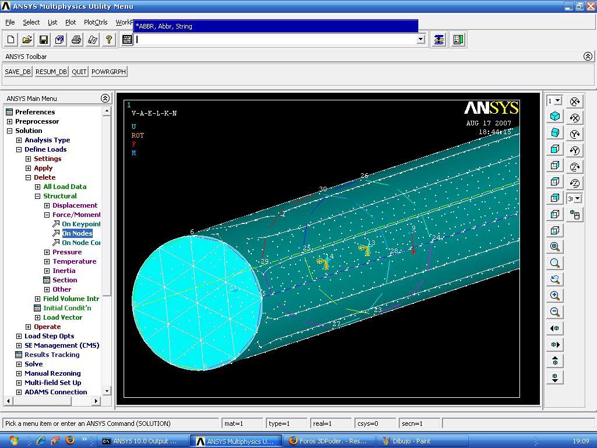Open the window number dropdown

(x=558, y=101)
